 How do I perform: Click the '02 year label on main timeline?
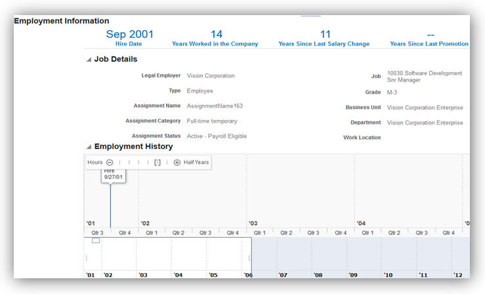click(145, 223)
